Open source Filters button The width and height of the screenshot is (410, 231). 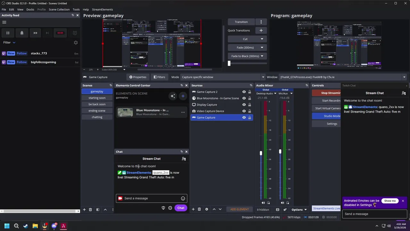point(159,77)
